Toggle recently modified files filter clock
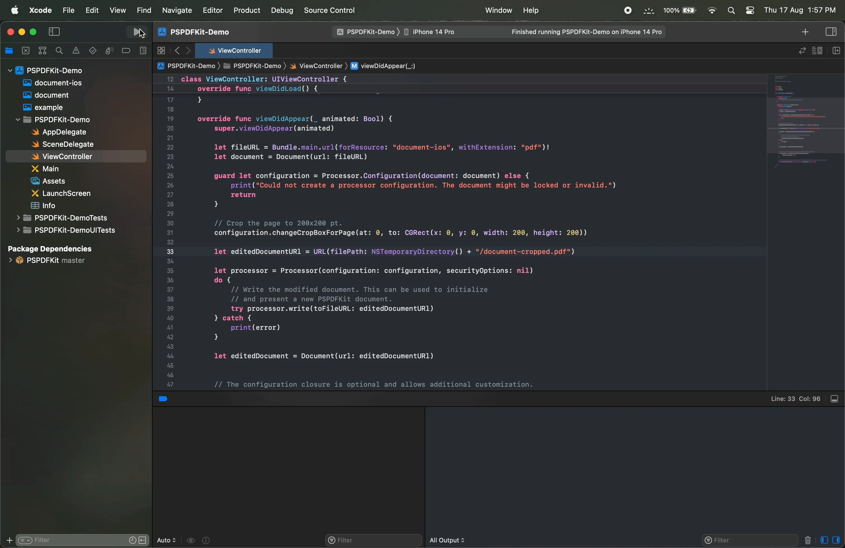Image resolution: width=845 pixels, height=548 pixels. pyautogui.click(x=132, y=540)
